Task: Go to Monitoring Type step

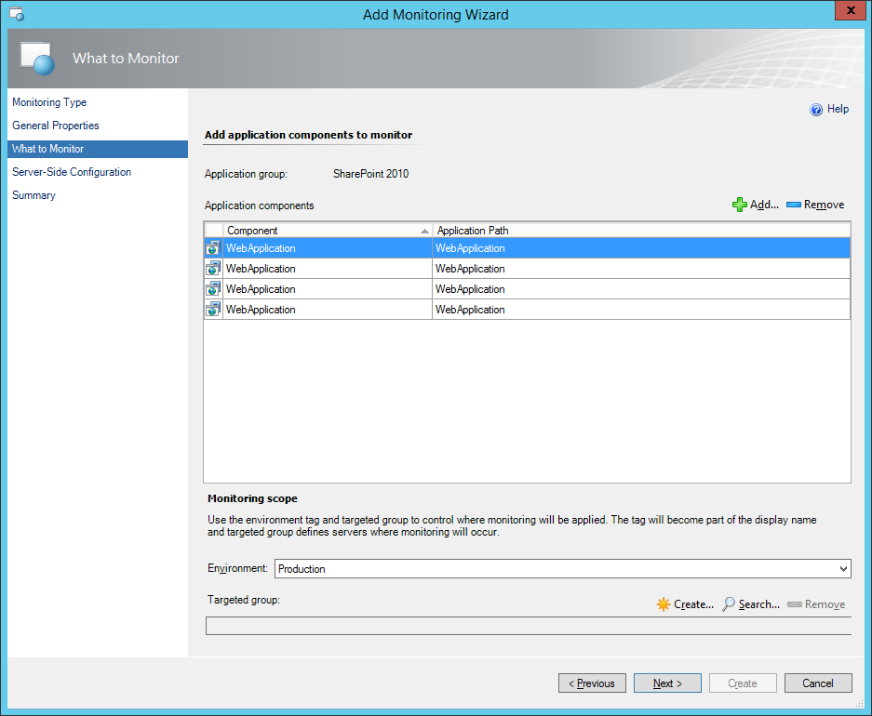Action: pos(49,102)
